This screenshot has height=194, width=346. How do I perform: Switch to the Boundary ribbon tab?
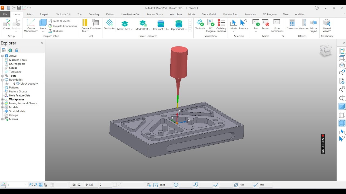94,14
